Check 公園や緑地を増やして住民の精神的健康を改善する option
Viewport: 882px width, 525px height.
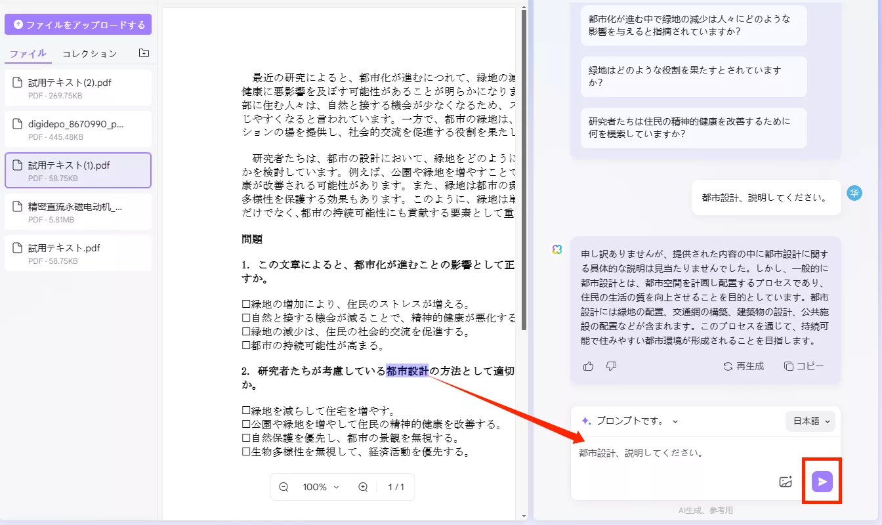247,425
